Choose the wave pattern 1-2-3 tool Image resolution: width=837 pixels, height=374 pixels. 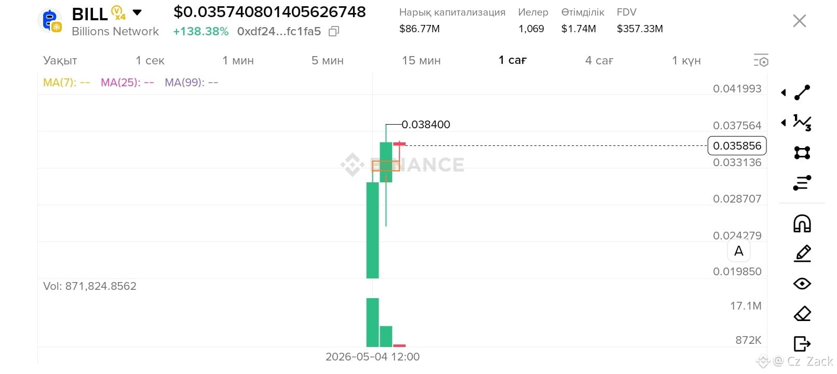[x=802, y=123]
